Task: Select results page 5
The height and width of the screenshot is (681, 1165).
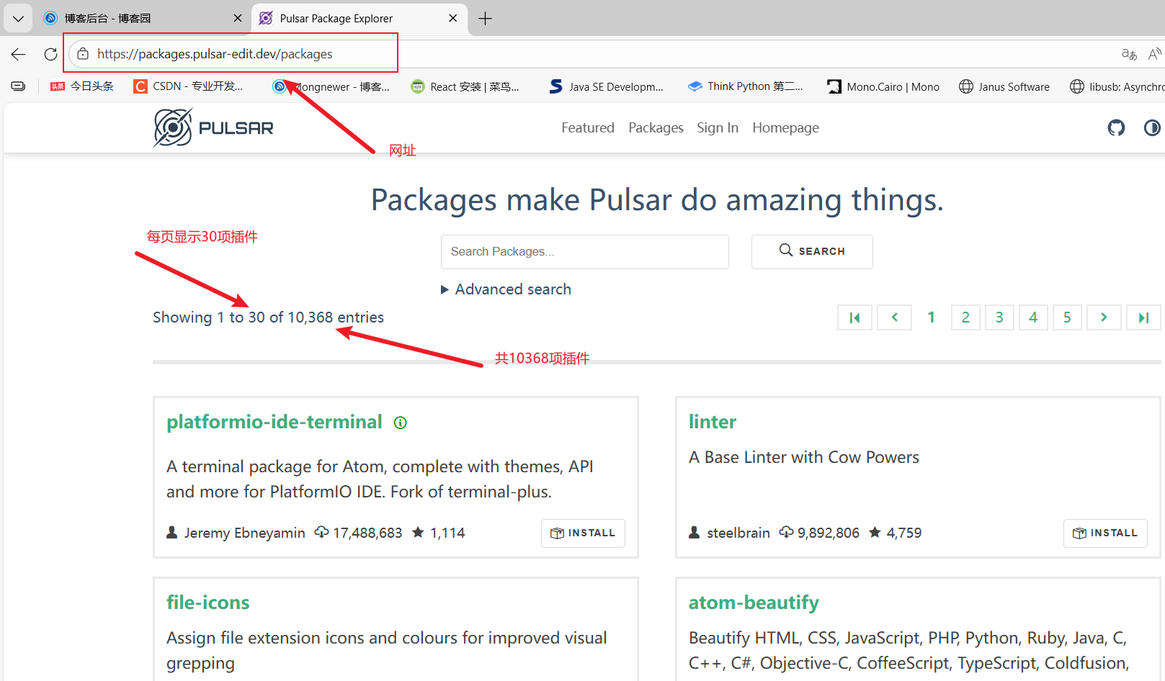Action: pyautogui.click(x=1067, y=317)
